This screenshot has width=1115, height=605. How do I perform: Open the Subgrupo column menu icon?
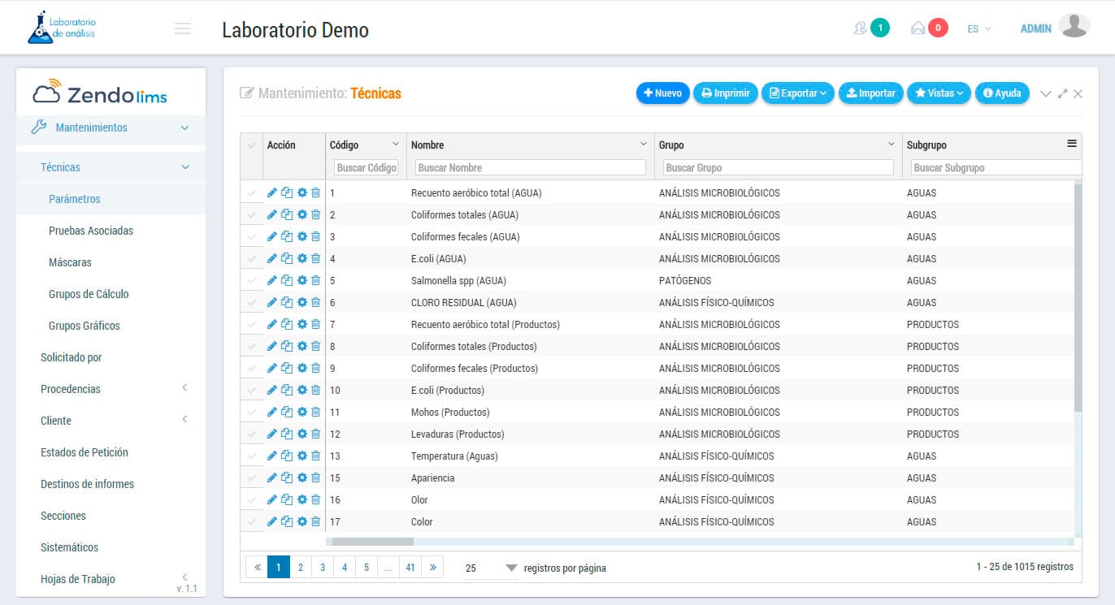click(1072, 144)
